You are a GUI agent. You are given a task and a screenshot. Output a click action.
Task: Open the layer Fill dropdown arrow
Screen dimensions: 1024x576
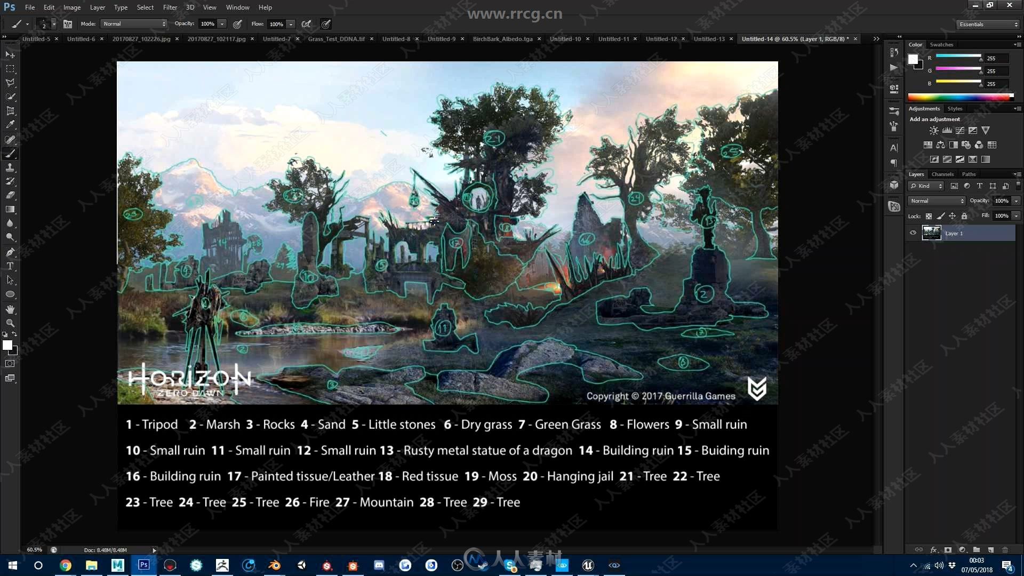(1017, 216)
